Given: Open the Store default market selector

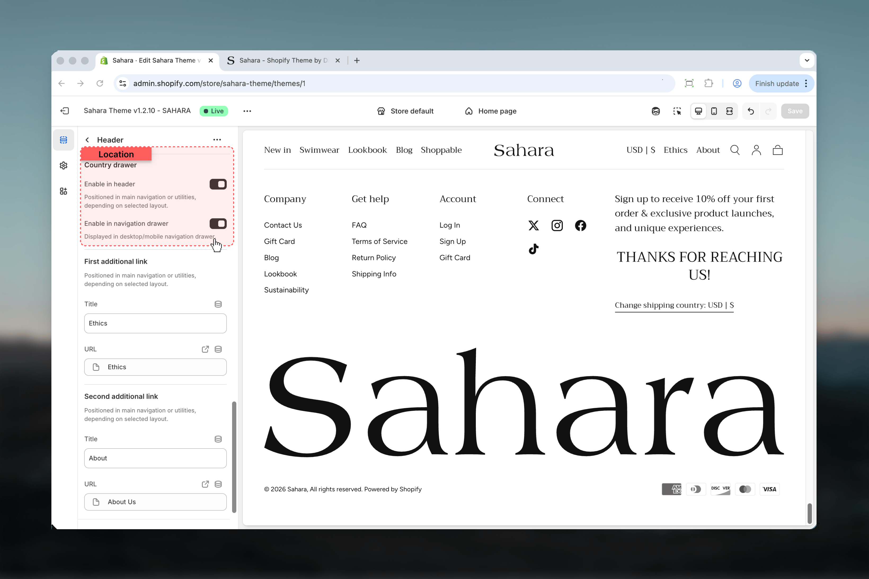Looking at the screenshot, I should [x=405, y=111].
